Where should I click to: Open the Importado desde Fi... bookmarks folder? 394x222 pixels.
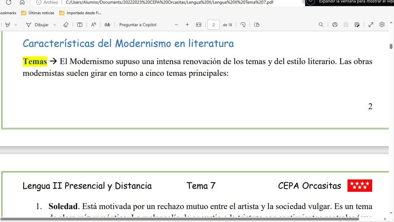coord(80,13)
